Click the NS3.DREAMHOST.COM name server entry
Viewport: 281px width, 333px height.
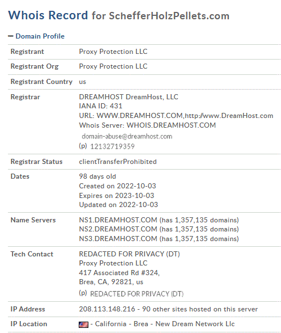click(118, 239)
